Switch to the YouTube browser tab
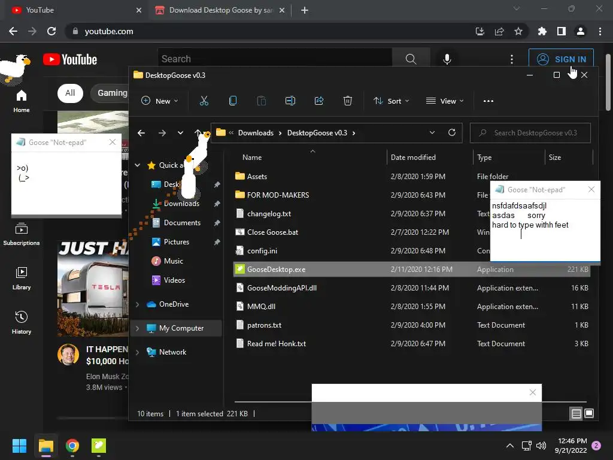This screenshot has height=460, width=613. point(74,10)
